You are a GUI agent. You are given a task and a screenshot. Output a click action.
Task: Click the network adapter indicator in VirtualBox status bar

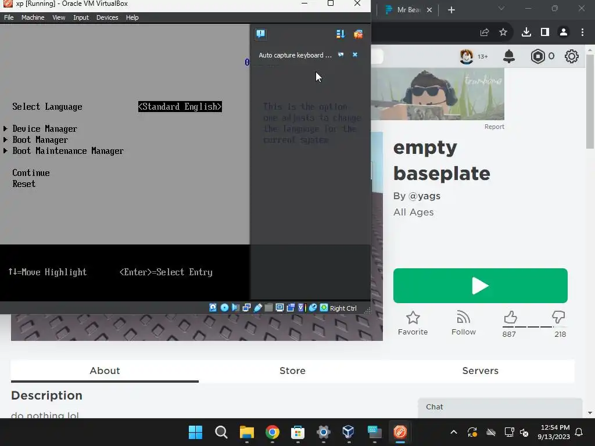pos(246,308)
